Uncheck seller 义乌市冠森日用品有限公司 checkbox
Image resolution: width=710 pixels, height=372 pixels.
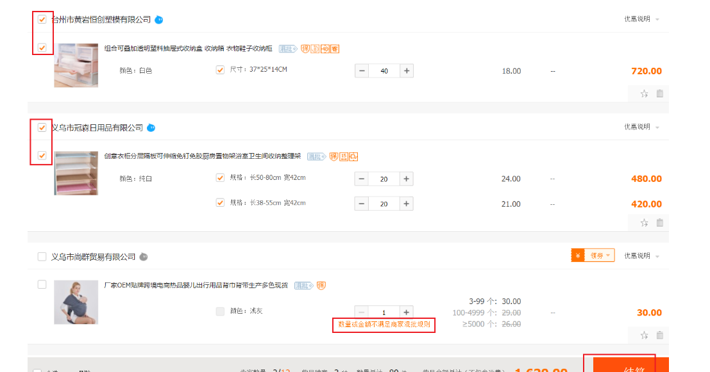pyautogui.click(x=42, y=127)
